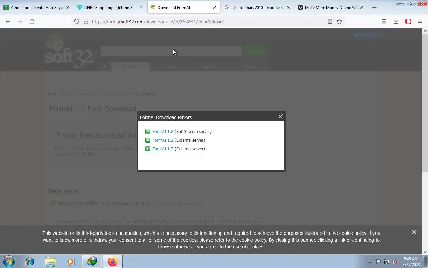Go back to previous page

click(x=8, y=21)
